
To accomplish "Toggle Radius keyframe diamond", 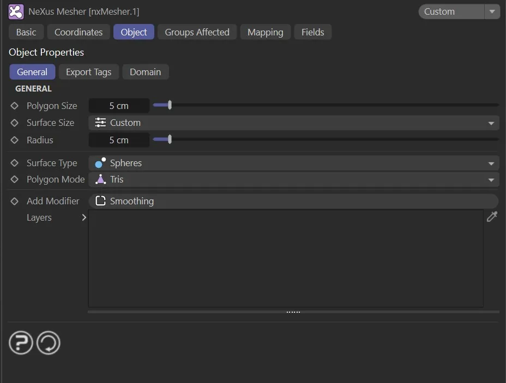I will pyautogui.click(x=15, y=140).
